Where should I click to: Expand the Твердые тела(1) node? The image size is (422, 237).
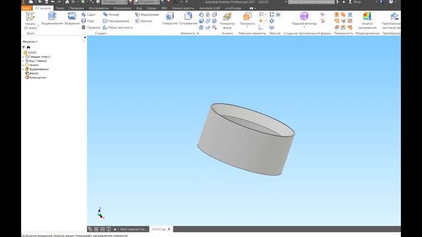click(23, 57)
